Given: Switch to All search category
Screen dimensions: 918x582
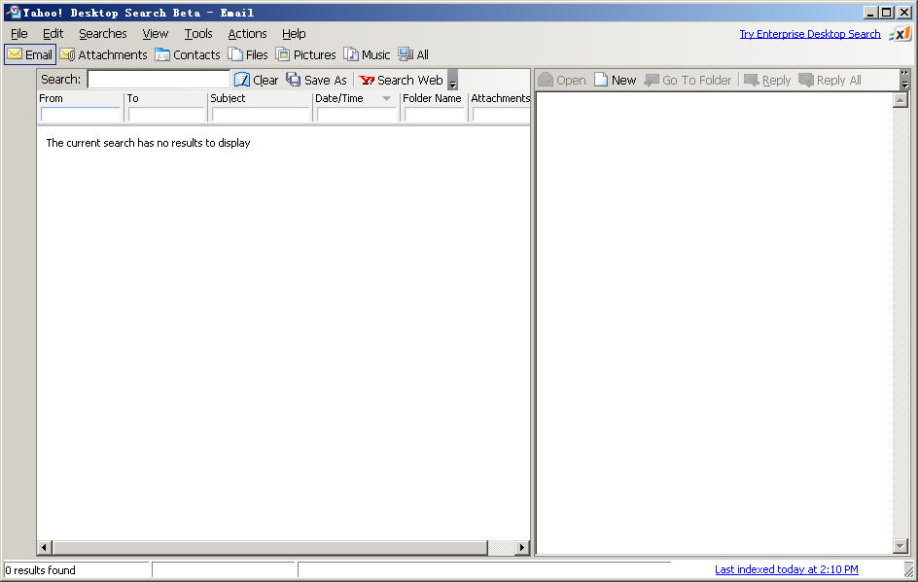Looking at the screenshot, I should click(413, 54).
